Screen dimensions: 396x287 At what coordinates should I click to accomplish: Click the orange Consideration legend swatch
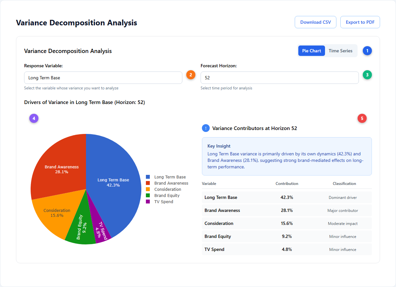pyautogui.click(x=148, y=189)
